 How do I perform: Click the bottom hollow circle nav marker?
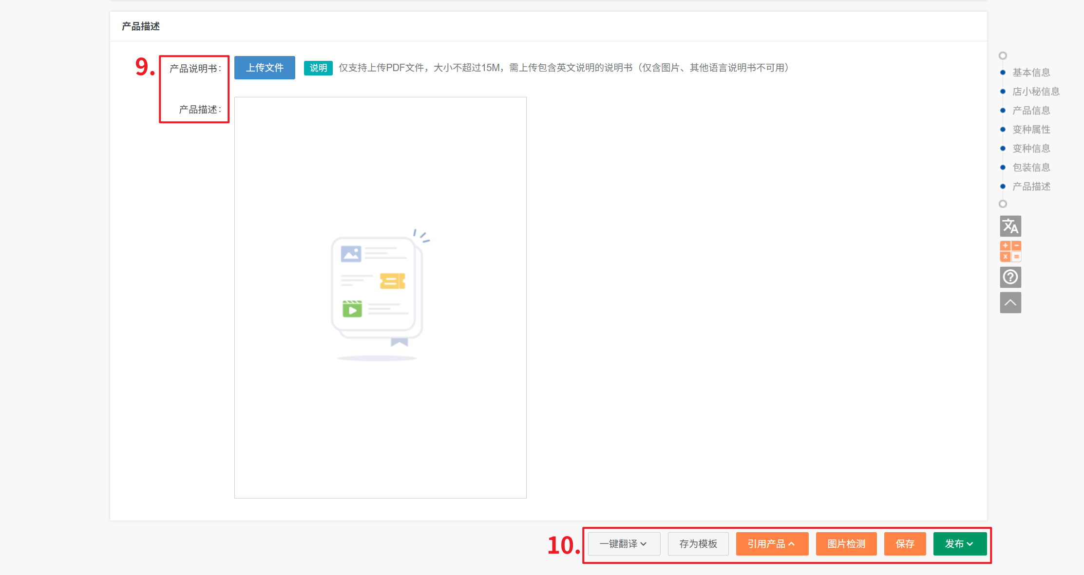(1003, 204)
